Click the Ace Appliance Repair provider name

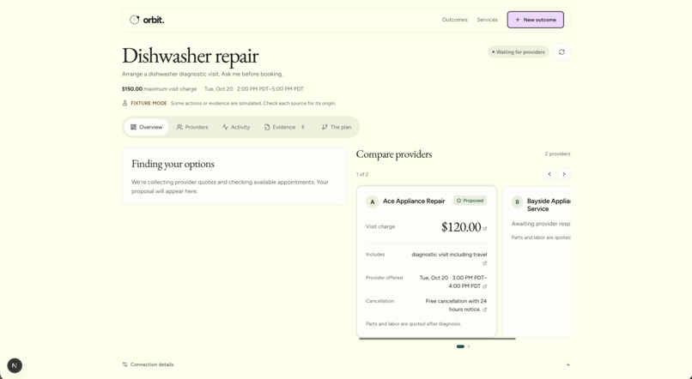[414, 201]
